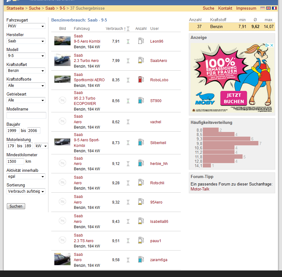Open the Kraftstoffsorte dropdown
Image resolution: width=282 pixels, height=277 pixels.
(26, 86)
